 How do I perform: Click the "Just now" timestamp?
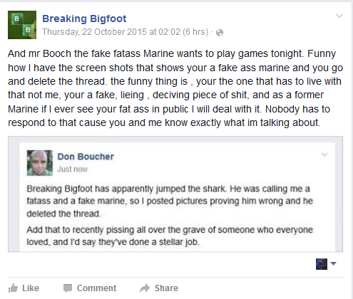(73, 169)
